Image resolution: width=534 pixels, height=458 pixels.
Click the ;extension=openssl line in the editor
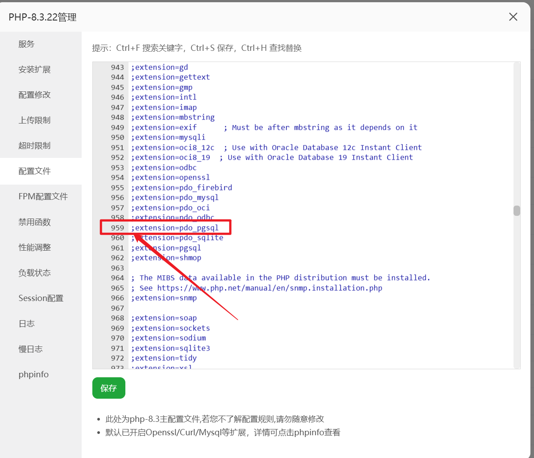click(170, 177)
